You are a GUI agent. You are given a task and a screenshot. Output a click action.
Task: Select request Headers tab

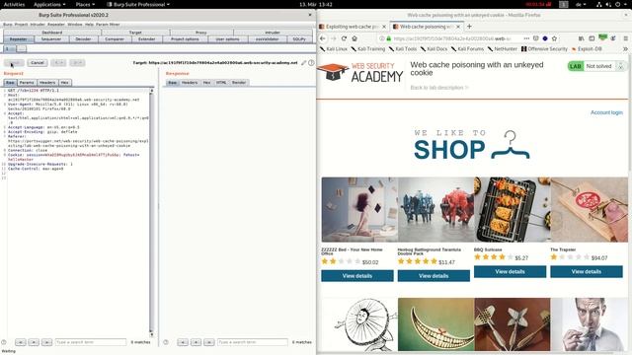pyautogui.click(x=47, y=83)
